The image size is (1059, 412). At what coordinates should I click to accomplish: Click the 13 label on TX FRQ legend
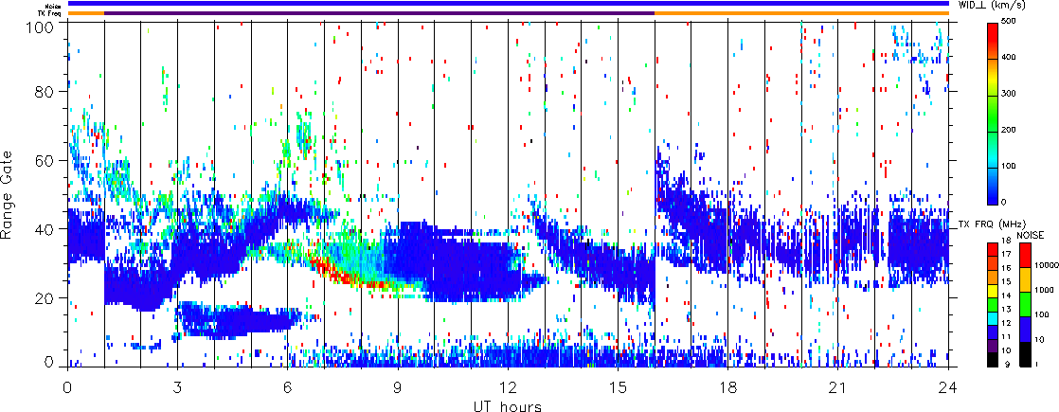pyautogui.click(x=1007, y=310)
